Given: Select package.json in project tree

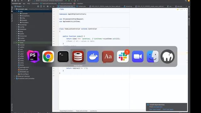Looking at the screenshot, I should click(x=24, y=67).
